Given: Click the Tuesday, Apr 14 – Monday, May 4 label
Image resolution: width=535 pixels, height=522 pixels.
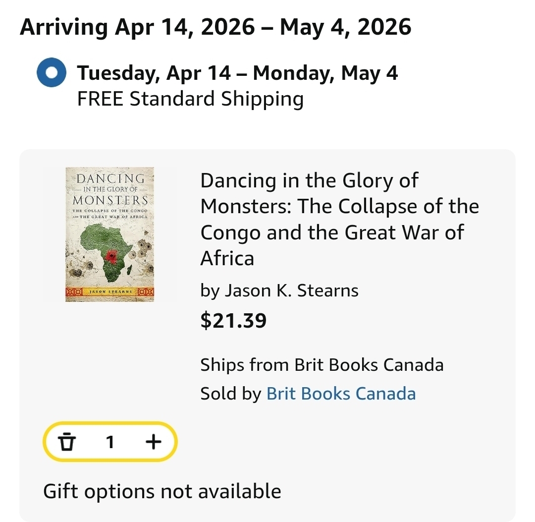Looking at the screenshot, I should [237, 73].
